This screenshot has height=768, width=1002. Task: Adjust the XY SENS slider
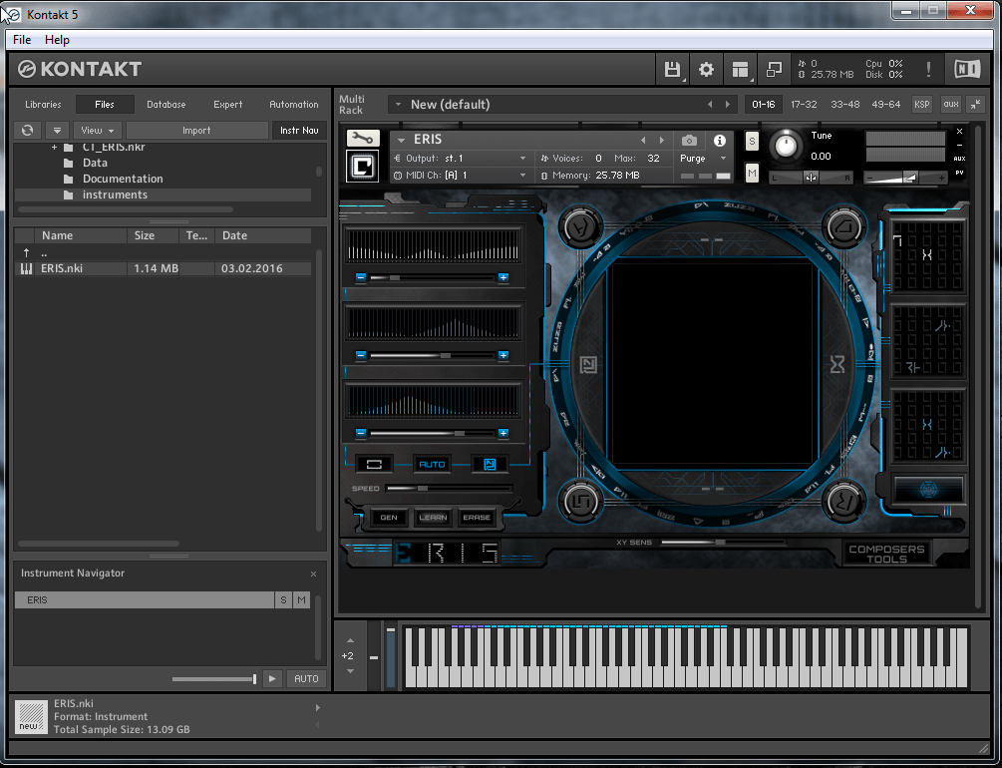tap(722, 543)
